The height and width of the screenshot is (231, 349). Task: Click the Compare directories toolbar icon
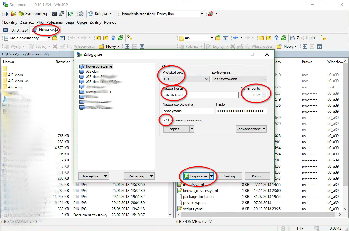(x=6, y=14)
